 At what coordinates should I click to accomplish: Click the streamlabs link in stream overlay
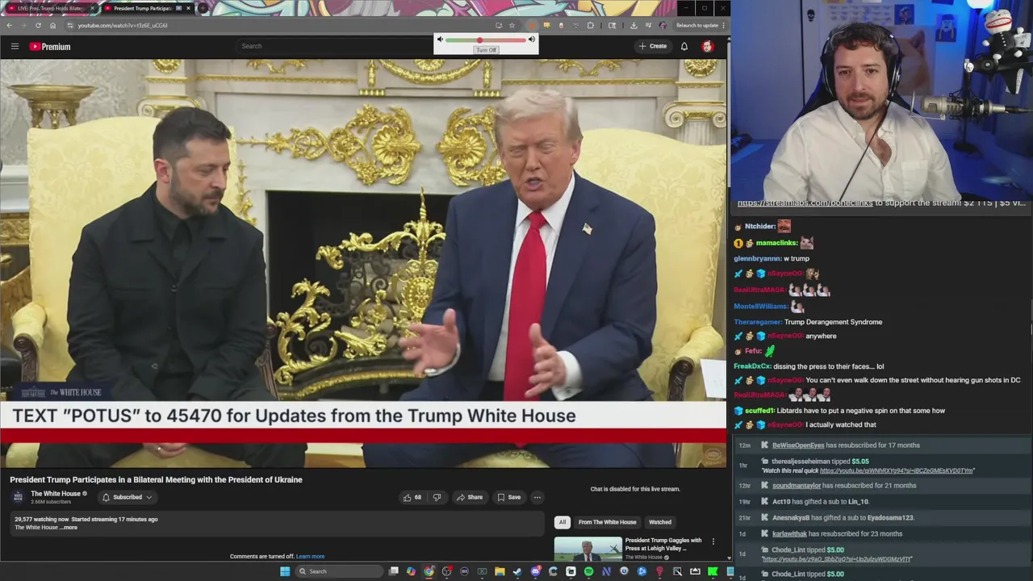(805, 203)
